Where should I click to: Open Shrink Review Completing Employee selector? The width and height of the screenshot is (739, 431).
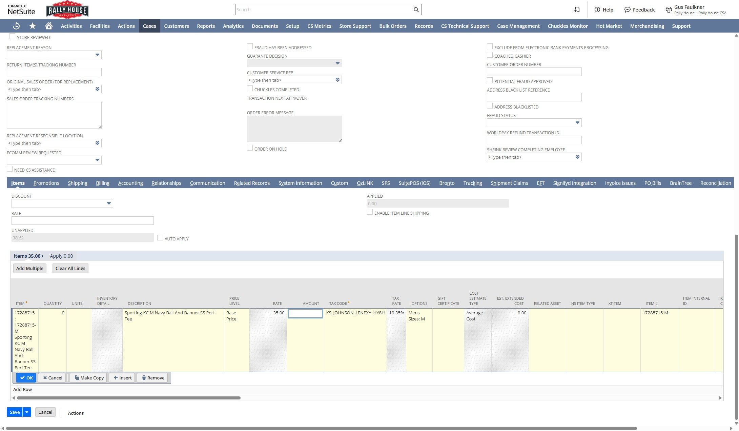tap(577, 157)
